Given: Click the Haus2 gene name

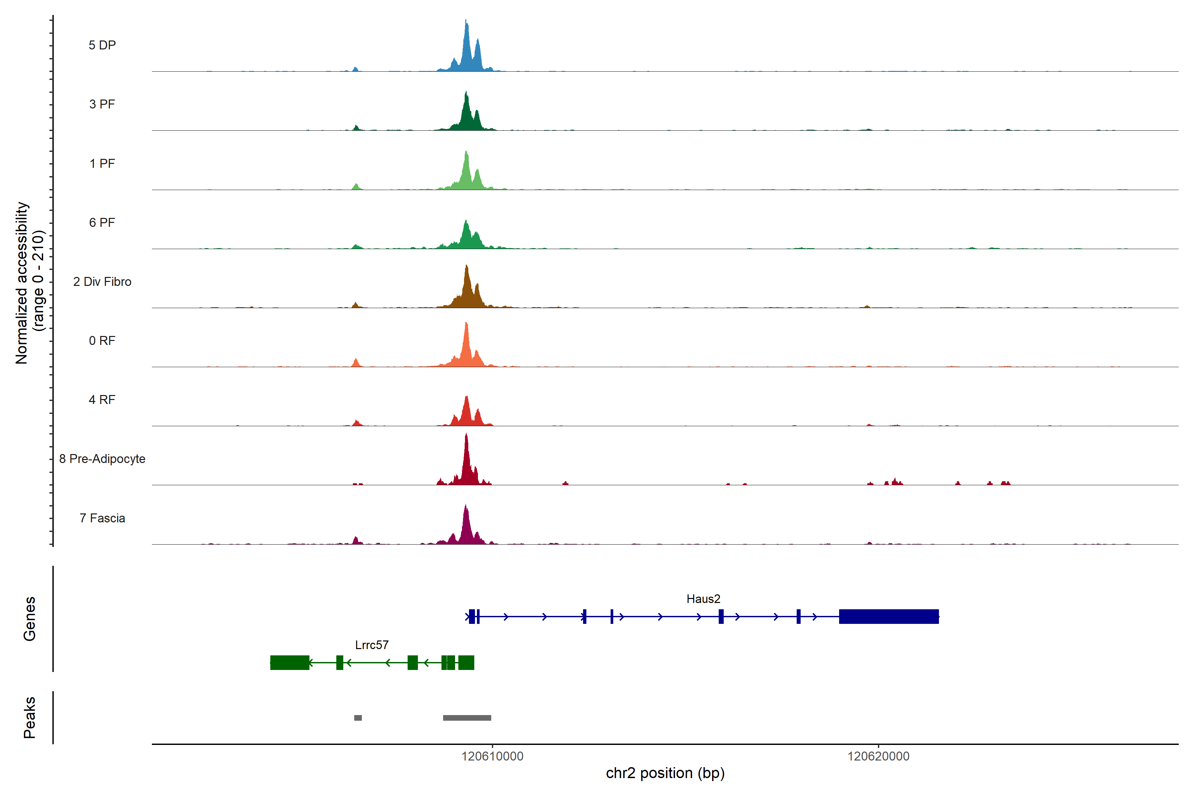Looking at the screenshot, I should (703, 599).
